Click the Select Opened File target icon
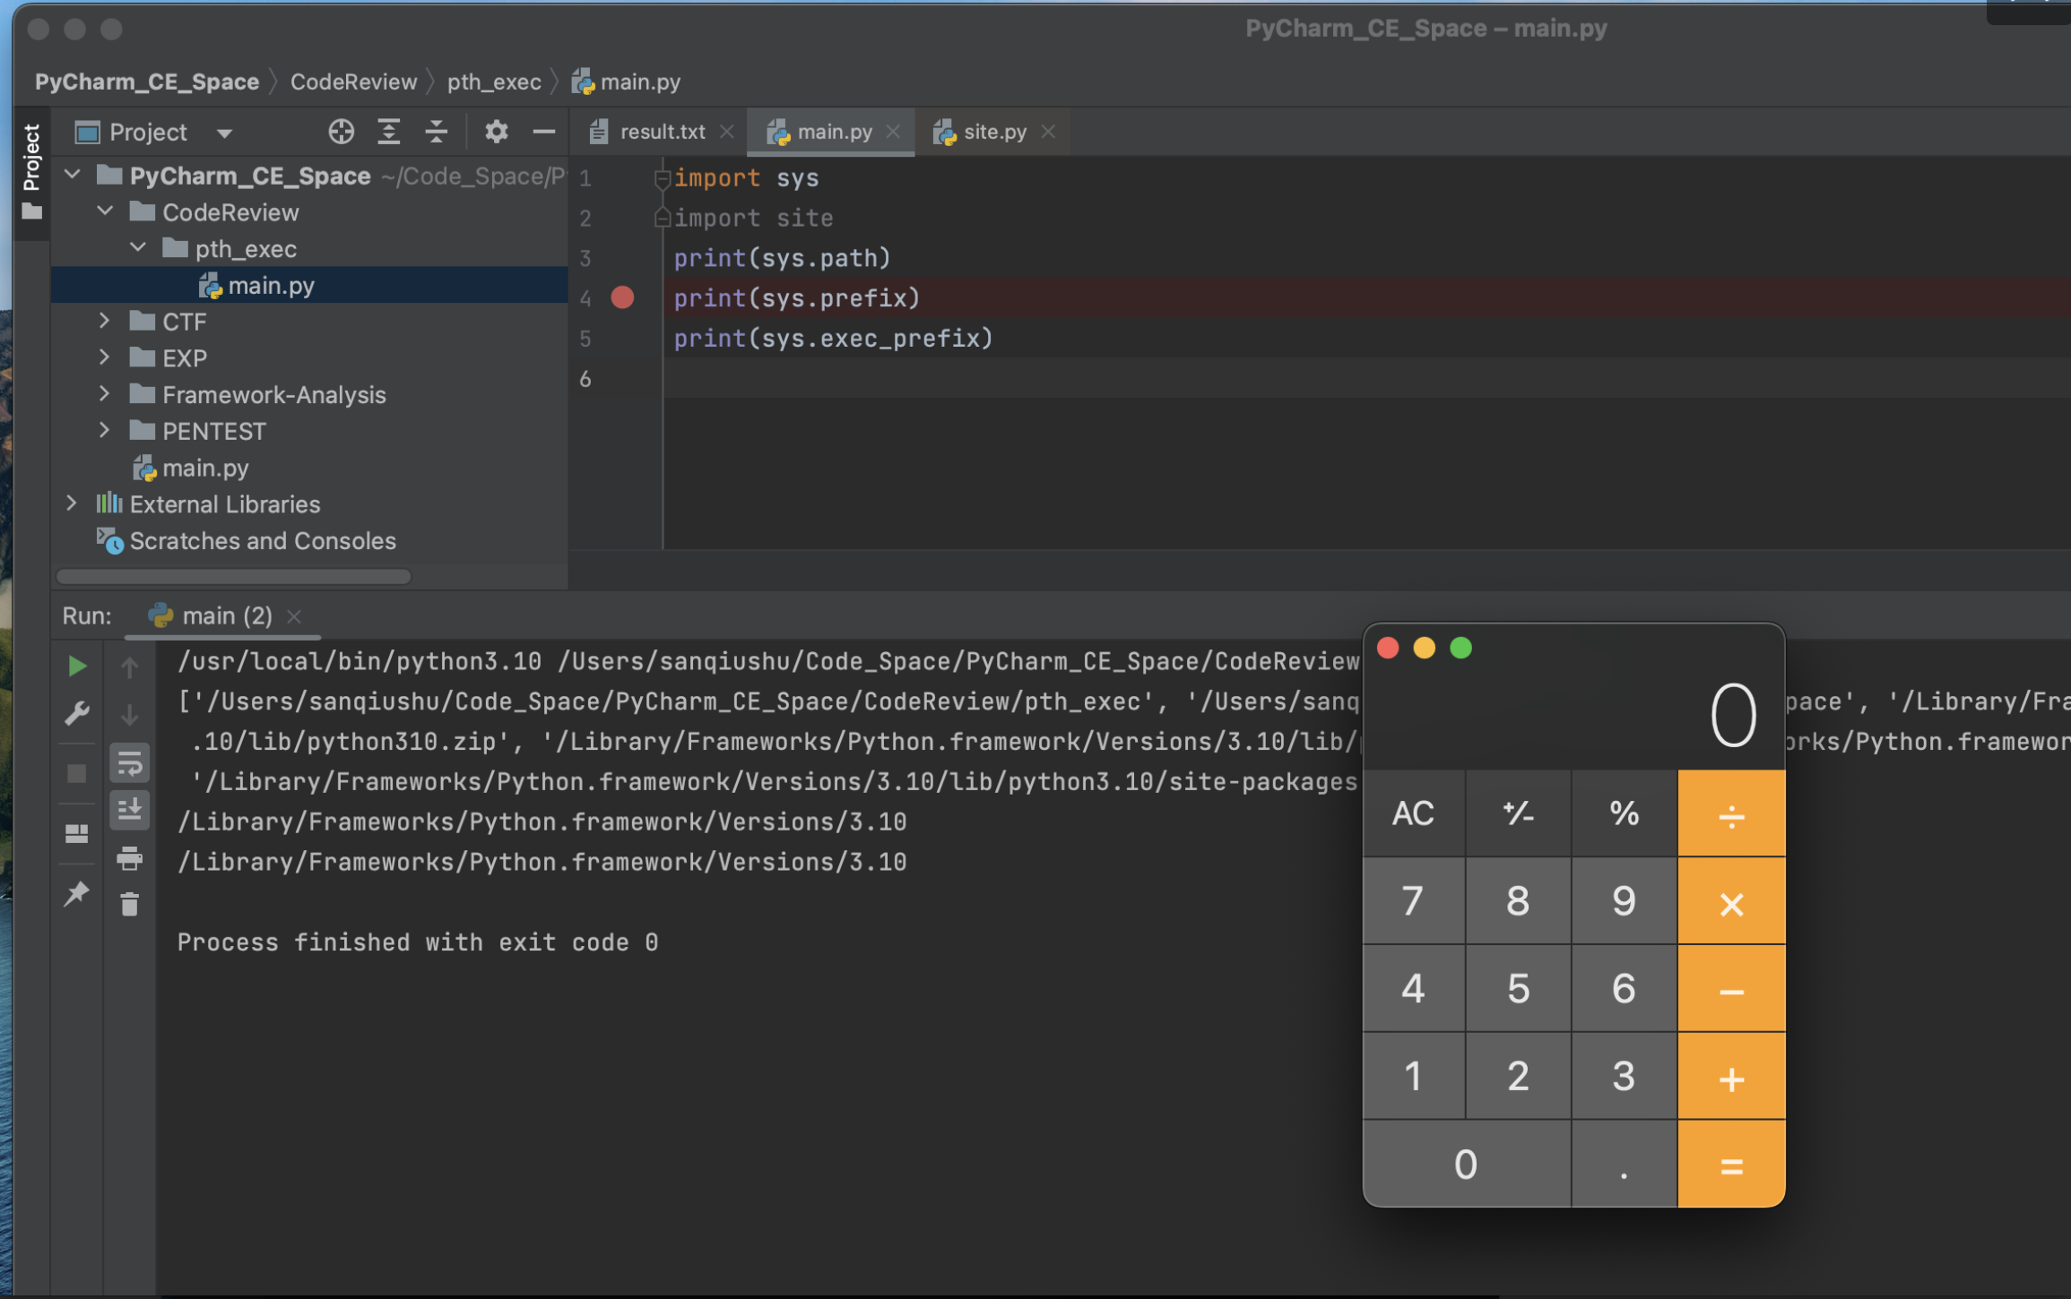 click(341, 132)
